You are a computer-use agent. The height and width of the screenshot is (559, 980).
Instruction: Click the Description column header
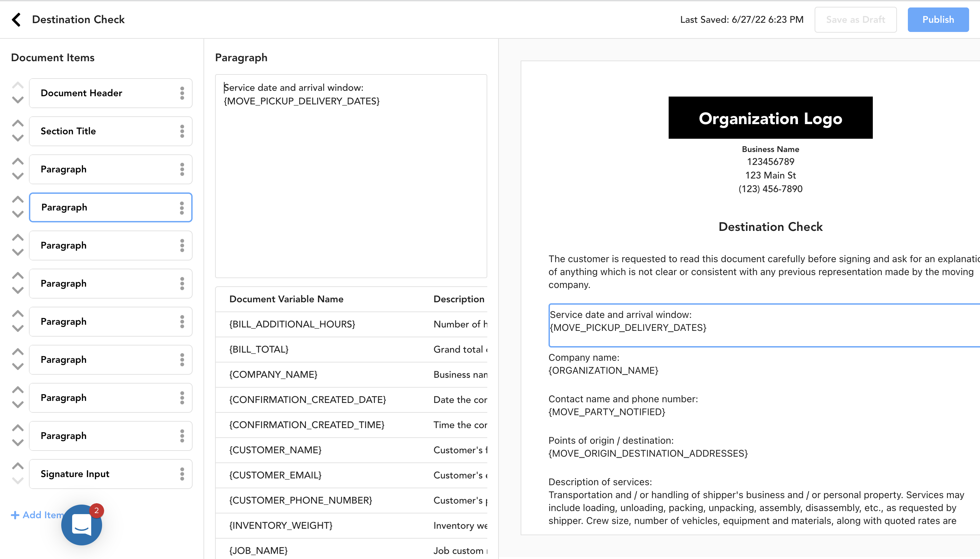tap(459, 299)
